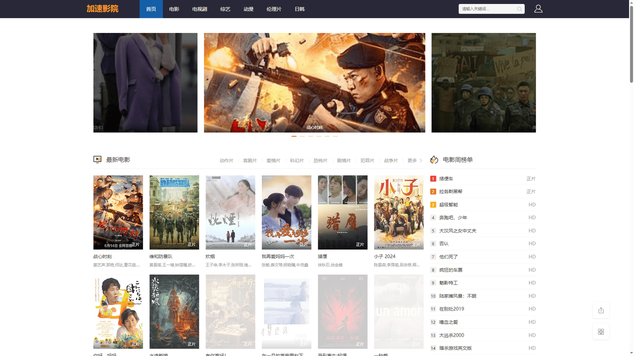Viewport: 634px width, 356px height.
Task: Open the 电影 nav tab
Action: (x=174, y=9)
